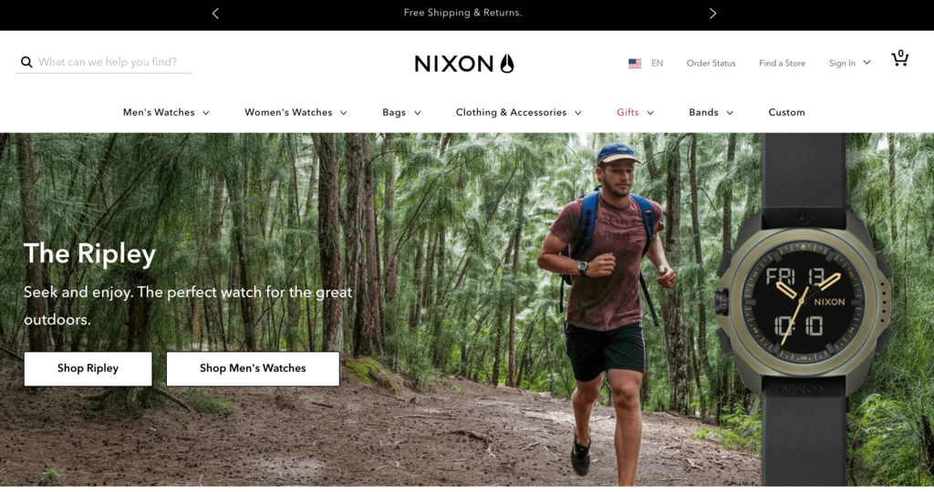This screenshot has height=492, width=934.
Task: Open the Find a Store link
Action: click(x=782, y=63)
